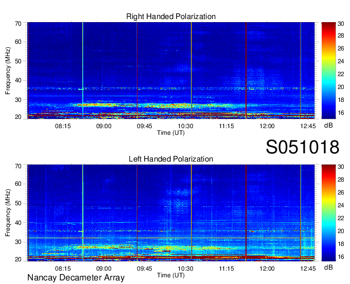Click 10:30 time tick of Left Handed plot
Image resolution: width=350 pixels, height=284 pixels.
coord(185,269)
